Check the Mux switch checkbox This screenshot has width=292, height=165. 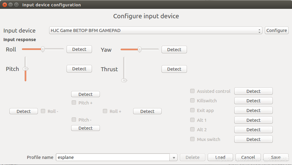192,139
